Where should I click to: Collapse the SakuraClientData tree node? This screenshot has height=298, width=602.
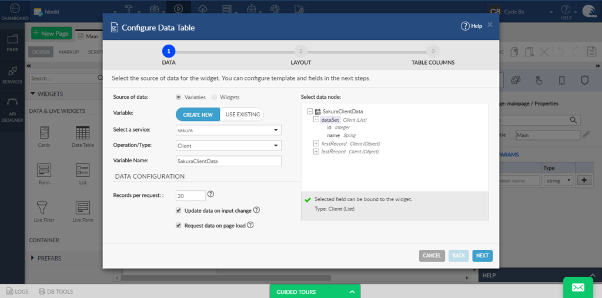[x=310, y=112]
